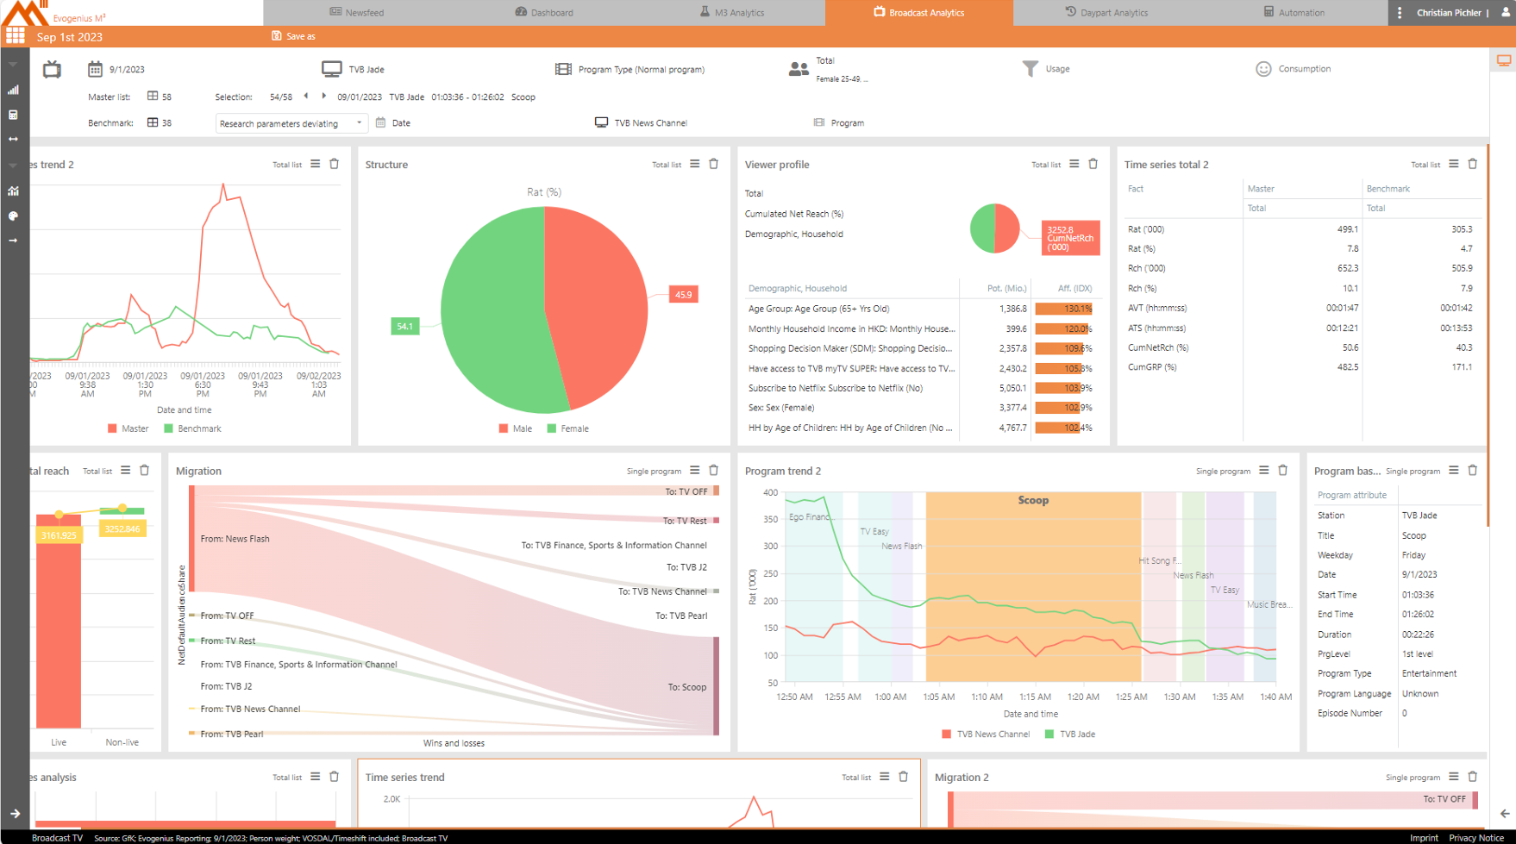Switch to the Dashboard tab
Viewport: 1516px width, 844px height.
click(544, 12)
